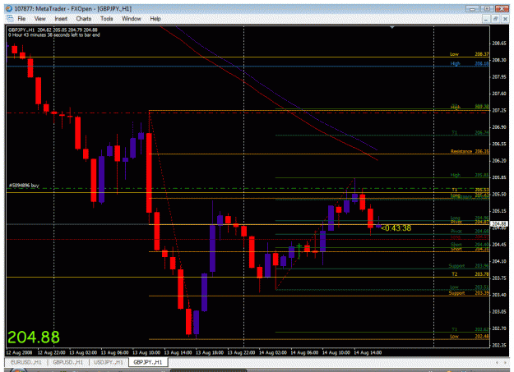514x372 pixels.
Task: Switch to the USDJPY.,H1 chart tab
Action: pyautogui.click(x=109, y=362)
